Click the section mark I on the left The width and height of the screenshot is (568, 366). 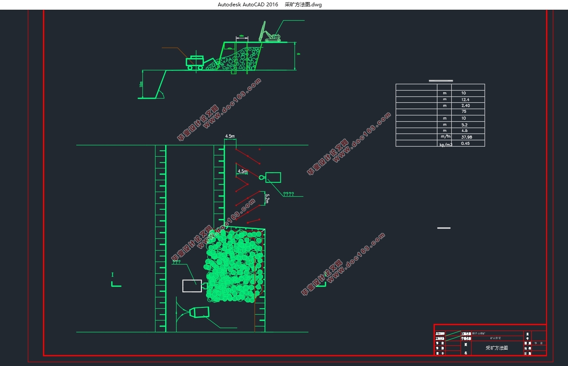(113, 275)
